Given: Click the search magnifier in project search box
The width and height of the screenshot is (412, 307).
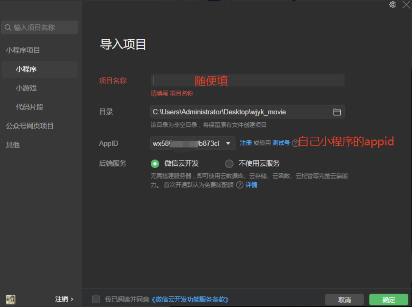Looking at the screenshot, I should (x=8, y=27).
